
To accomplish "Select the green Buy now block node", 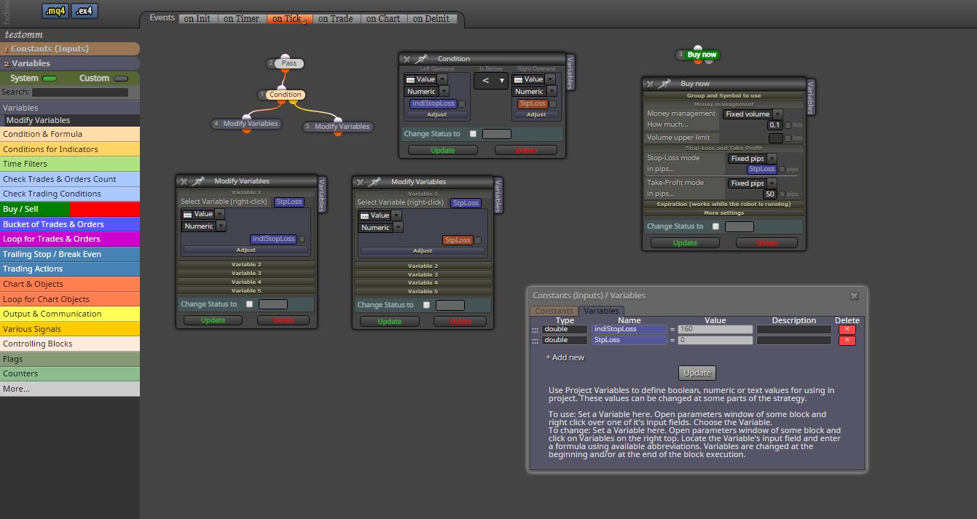I will click(702, 55).
